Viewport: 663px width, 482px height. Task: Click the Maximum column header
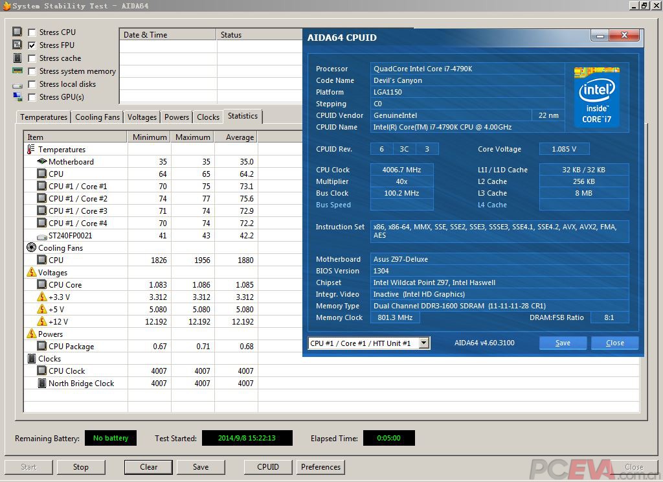(x=192, y=137)
